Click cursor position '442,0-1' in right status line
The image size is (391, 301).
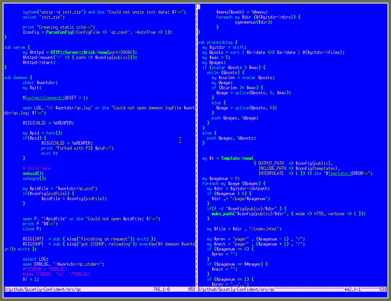tap(353, 289)
